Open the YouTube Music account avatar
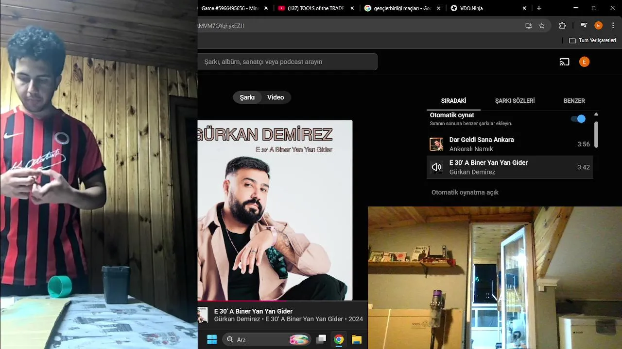Image resolution: width=622 pixels, height=349 pixels. tap(584, 62)
